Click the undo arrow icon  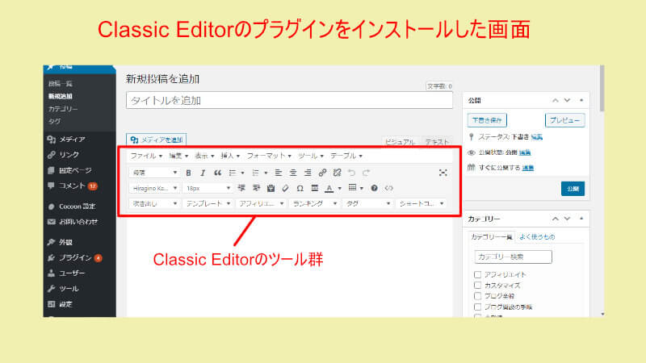pos(351,173)
